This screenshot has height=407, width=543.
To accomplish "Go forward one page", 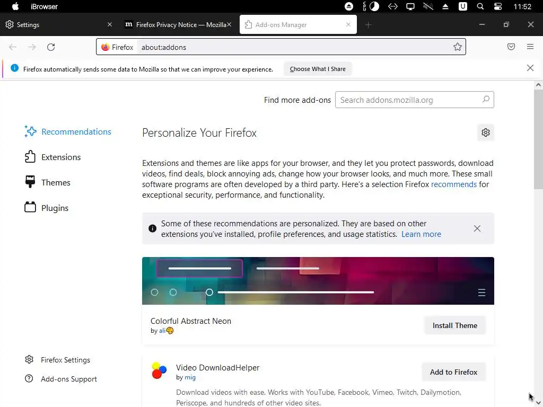I will coord(32,47).
